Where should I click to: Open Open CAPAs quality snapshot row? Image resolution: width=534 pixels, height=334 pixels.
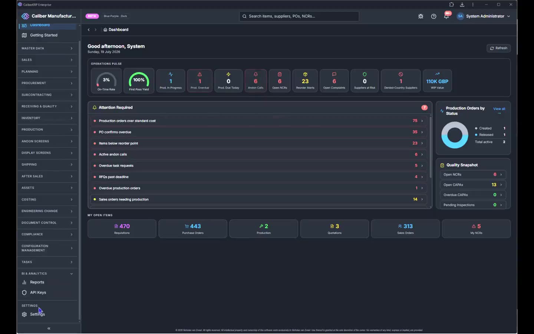tap(473, 185)
